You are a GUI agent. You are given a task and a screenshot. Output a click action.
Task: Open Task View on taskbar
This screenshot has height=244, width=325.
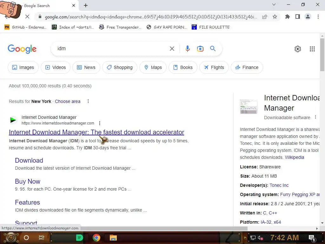42,238
